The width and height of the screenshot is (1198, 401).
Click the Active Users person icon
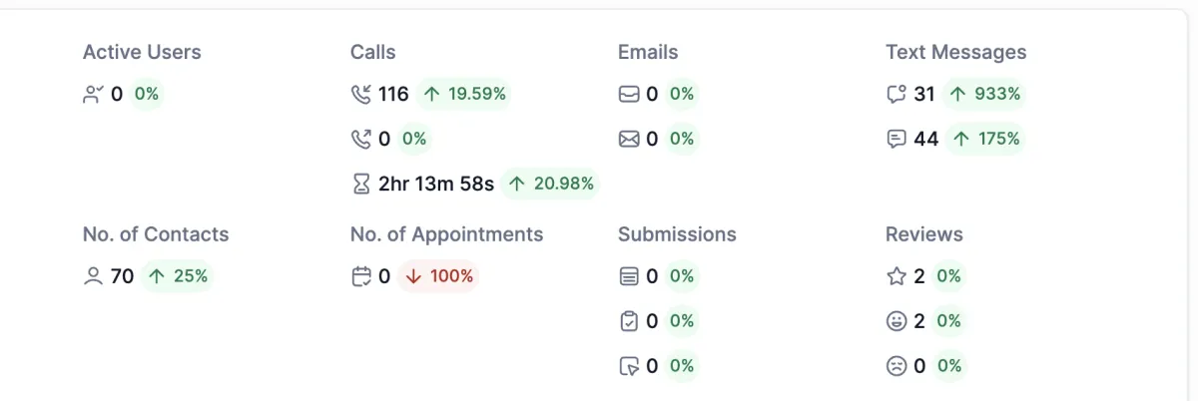[94, 95]
